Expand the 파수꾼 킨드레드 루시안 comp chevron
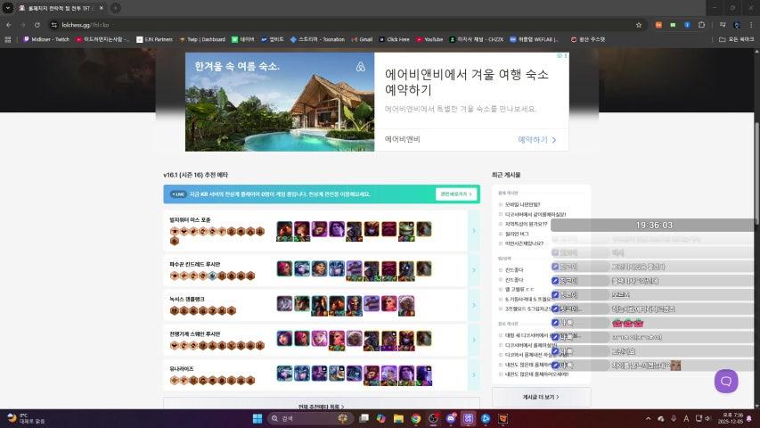The image size is (760, 428). 473,270
